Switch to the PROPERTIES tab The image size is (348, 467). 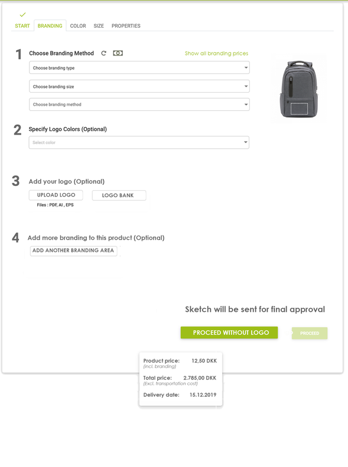[x=126, y=26]
